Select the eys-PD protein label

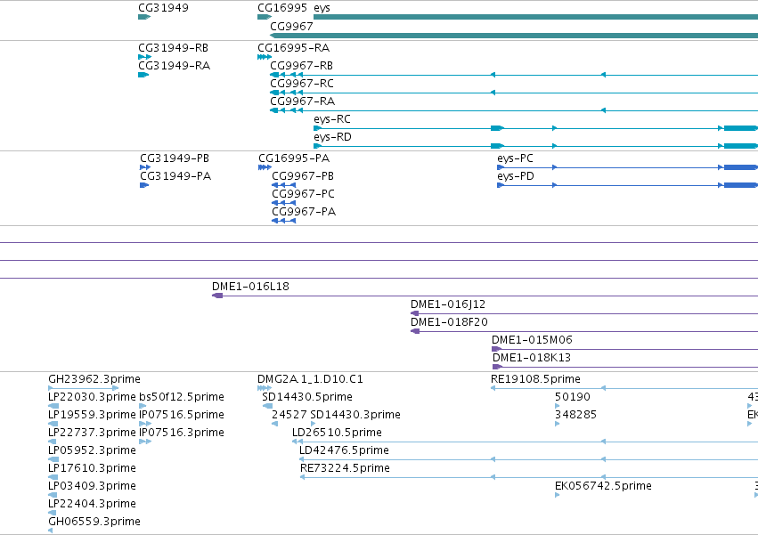pos(516,176)
